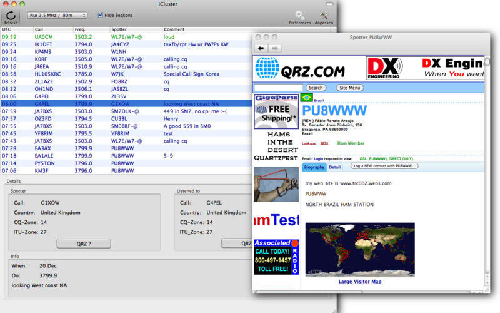The height and width of the screenshot is (313, 500).
Task: Switch to the Detail tab
Action: point(334,167)
